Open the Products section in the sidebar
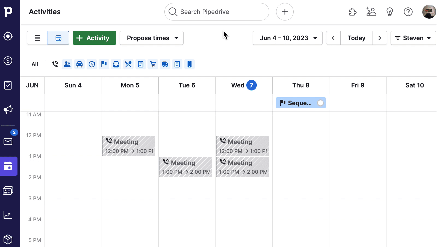This screenshot has width=437, height=247. tap(8, 239)
